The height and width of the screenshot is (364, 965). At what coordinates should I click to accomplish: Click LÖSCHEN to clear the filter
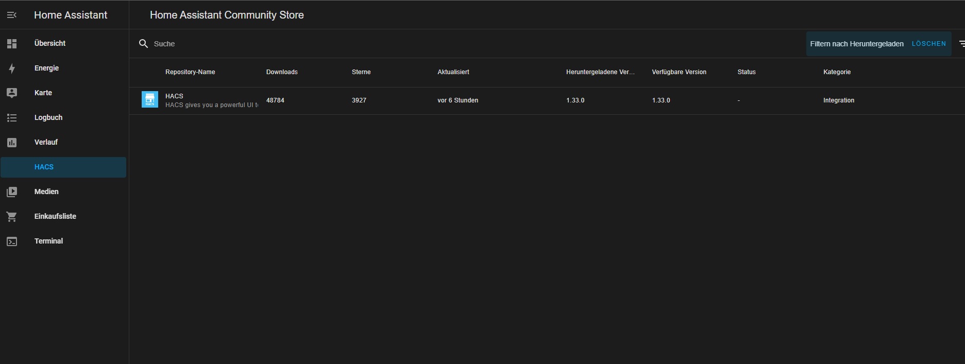click(x=929, y=44)
